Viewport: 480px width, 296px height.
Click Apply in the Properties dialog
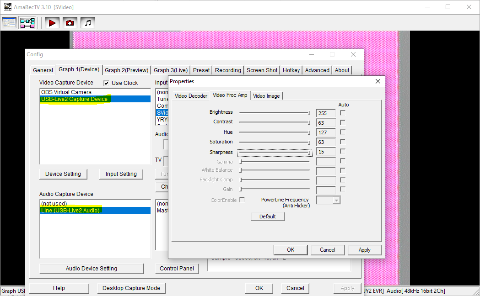364,250
